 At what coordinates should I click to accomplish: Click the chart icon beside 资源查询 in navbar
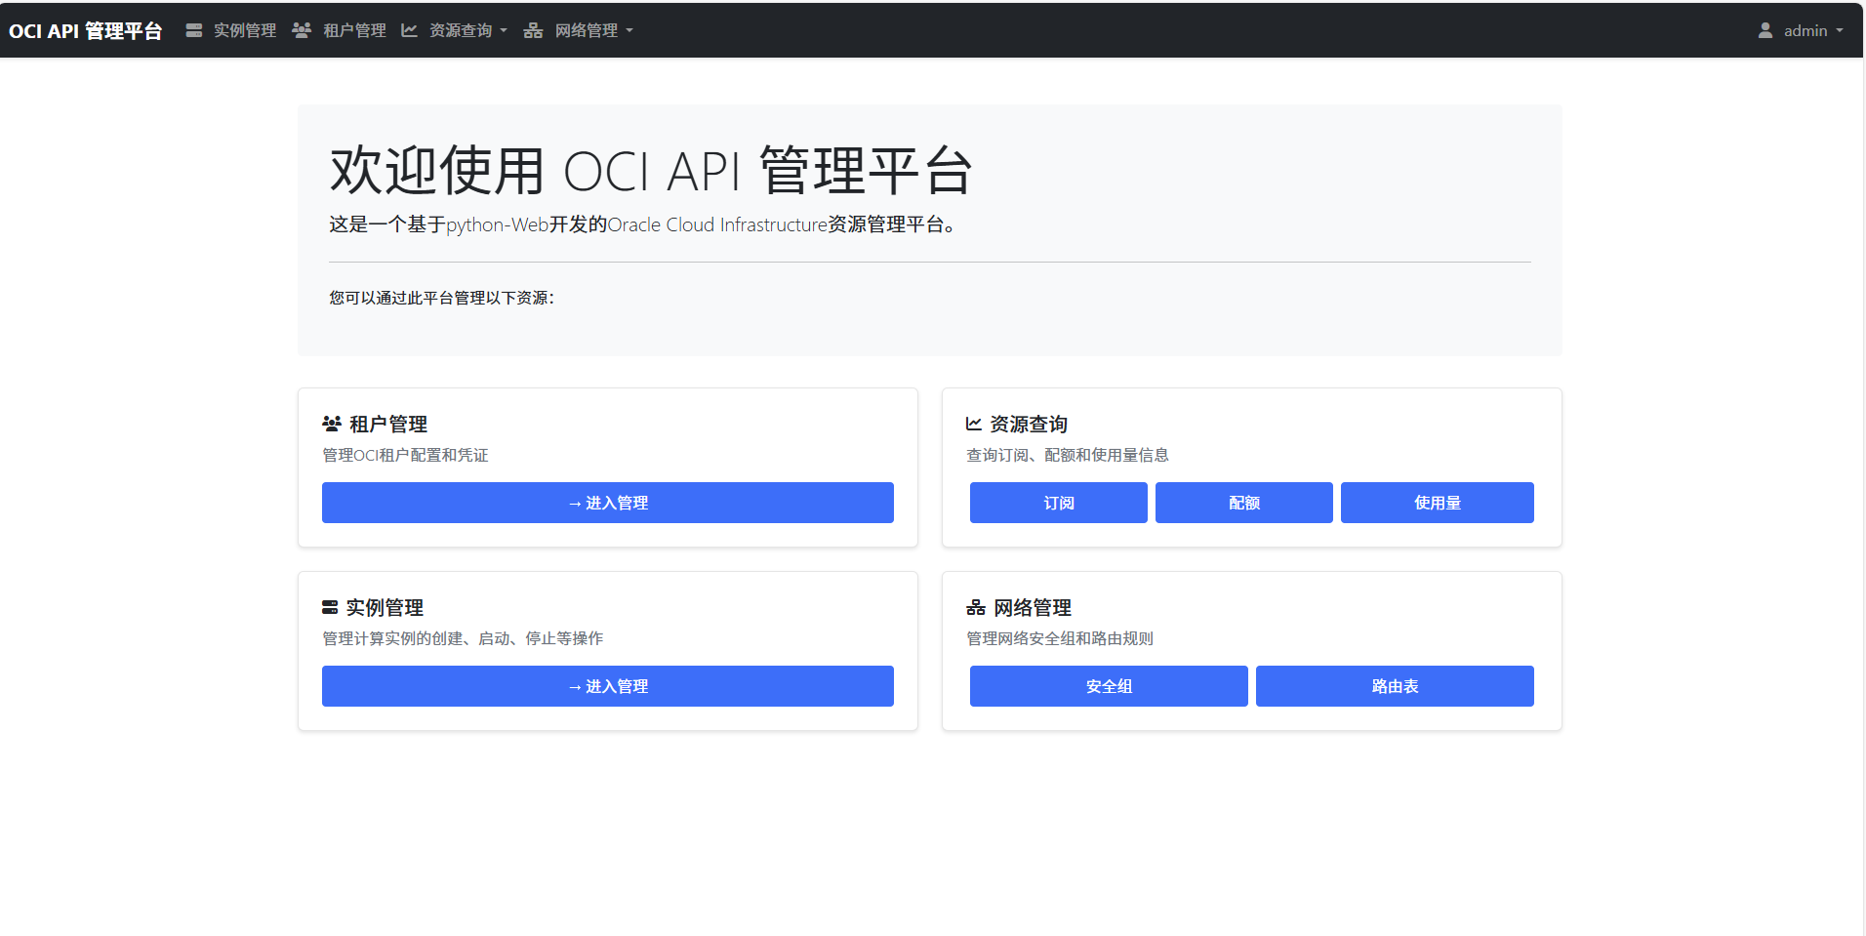coord(409,31)
